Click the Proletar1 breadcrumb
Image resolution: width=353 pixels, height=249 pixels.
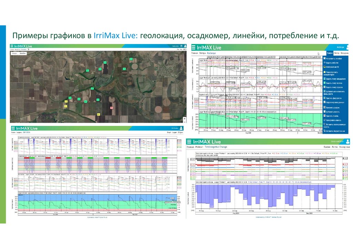199,147
